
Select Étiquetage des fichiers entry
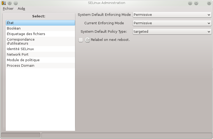(x=40, y=34)
